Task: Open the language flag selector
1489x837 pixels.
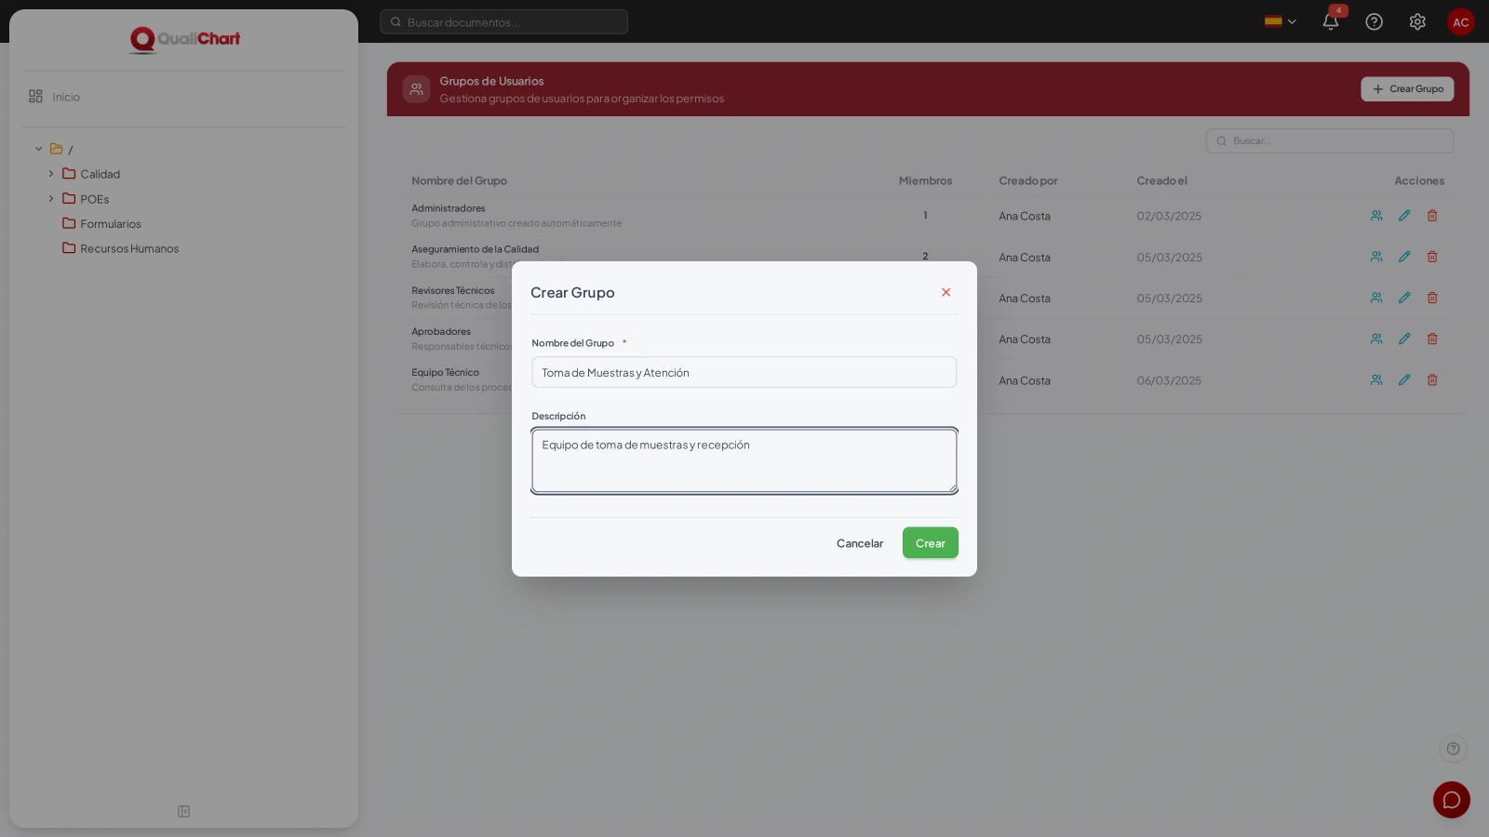Action: click(x=1281, y=21)
